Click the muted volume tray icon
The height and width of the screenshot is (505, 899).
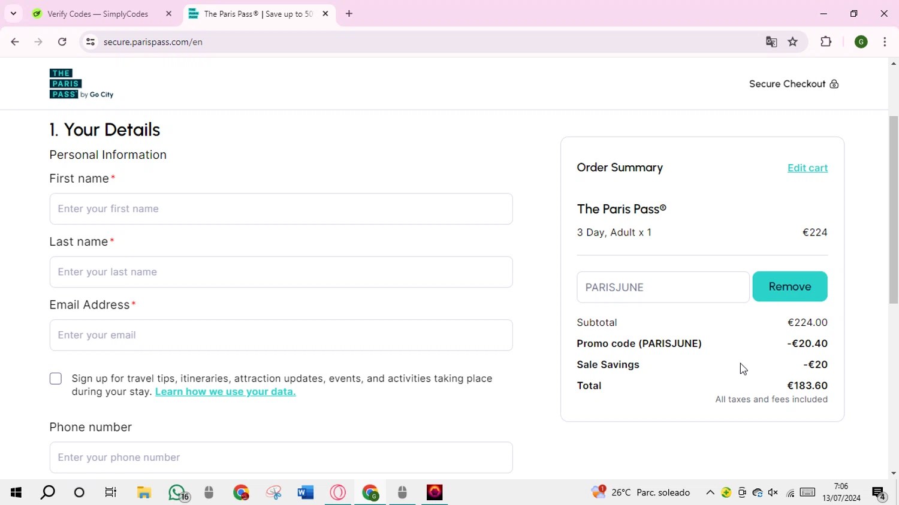click(773, 492)
